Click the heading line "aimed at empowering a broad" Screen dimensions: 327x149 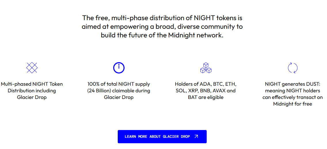click(162, 27)
